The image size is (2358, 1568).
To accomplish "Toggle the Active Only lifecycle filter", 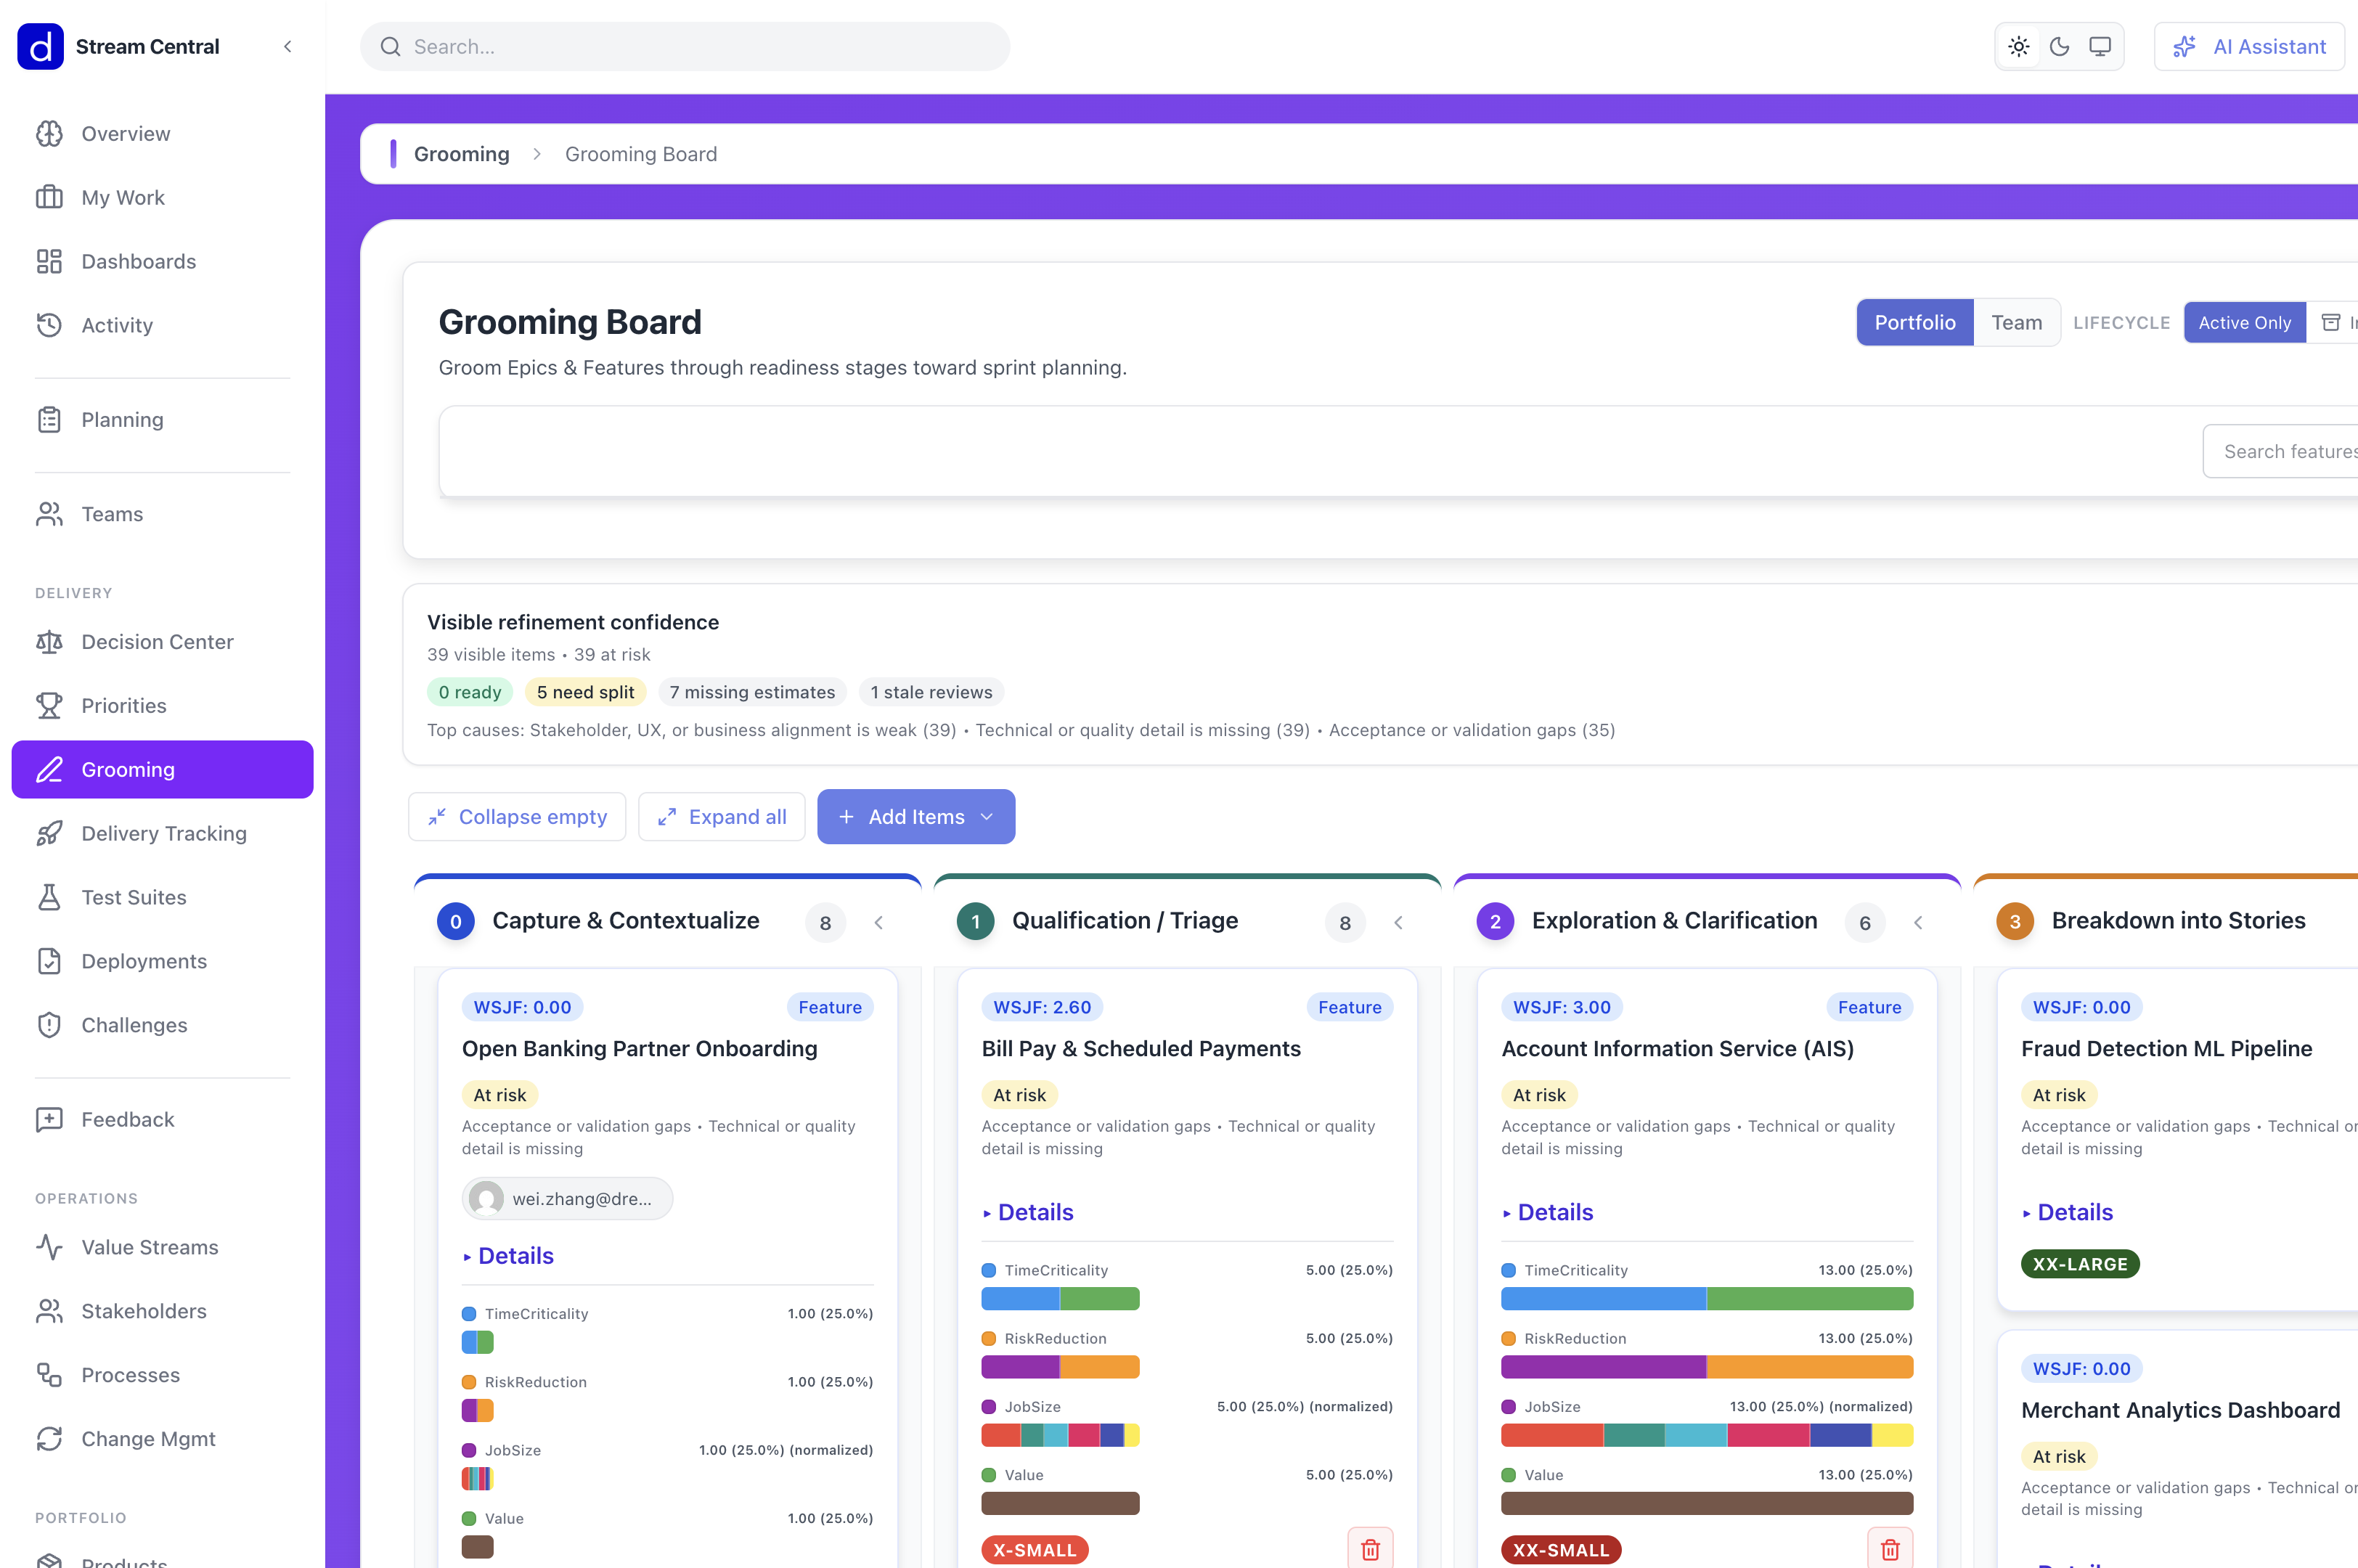I will pyautogui.click(x=2244, y=322).
